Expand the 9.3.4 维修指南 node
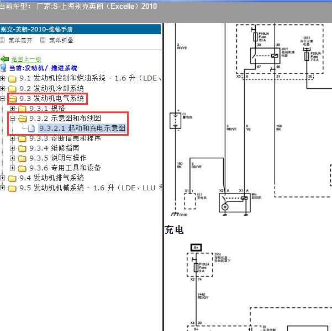Image resolution: width=332 pixels, height=331 pixels. pyautogui.click(x=12, y=148)
